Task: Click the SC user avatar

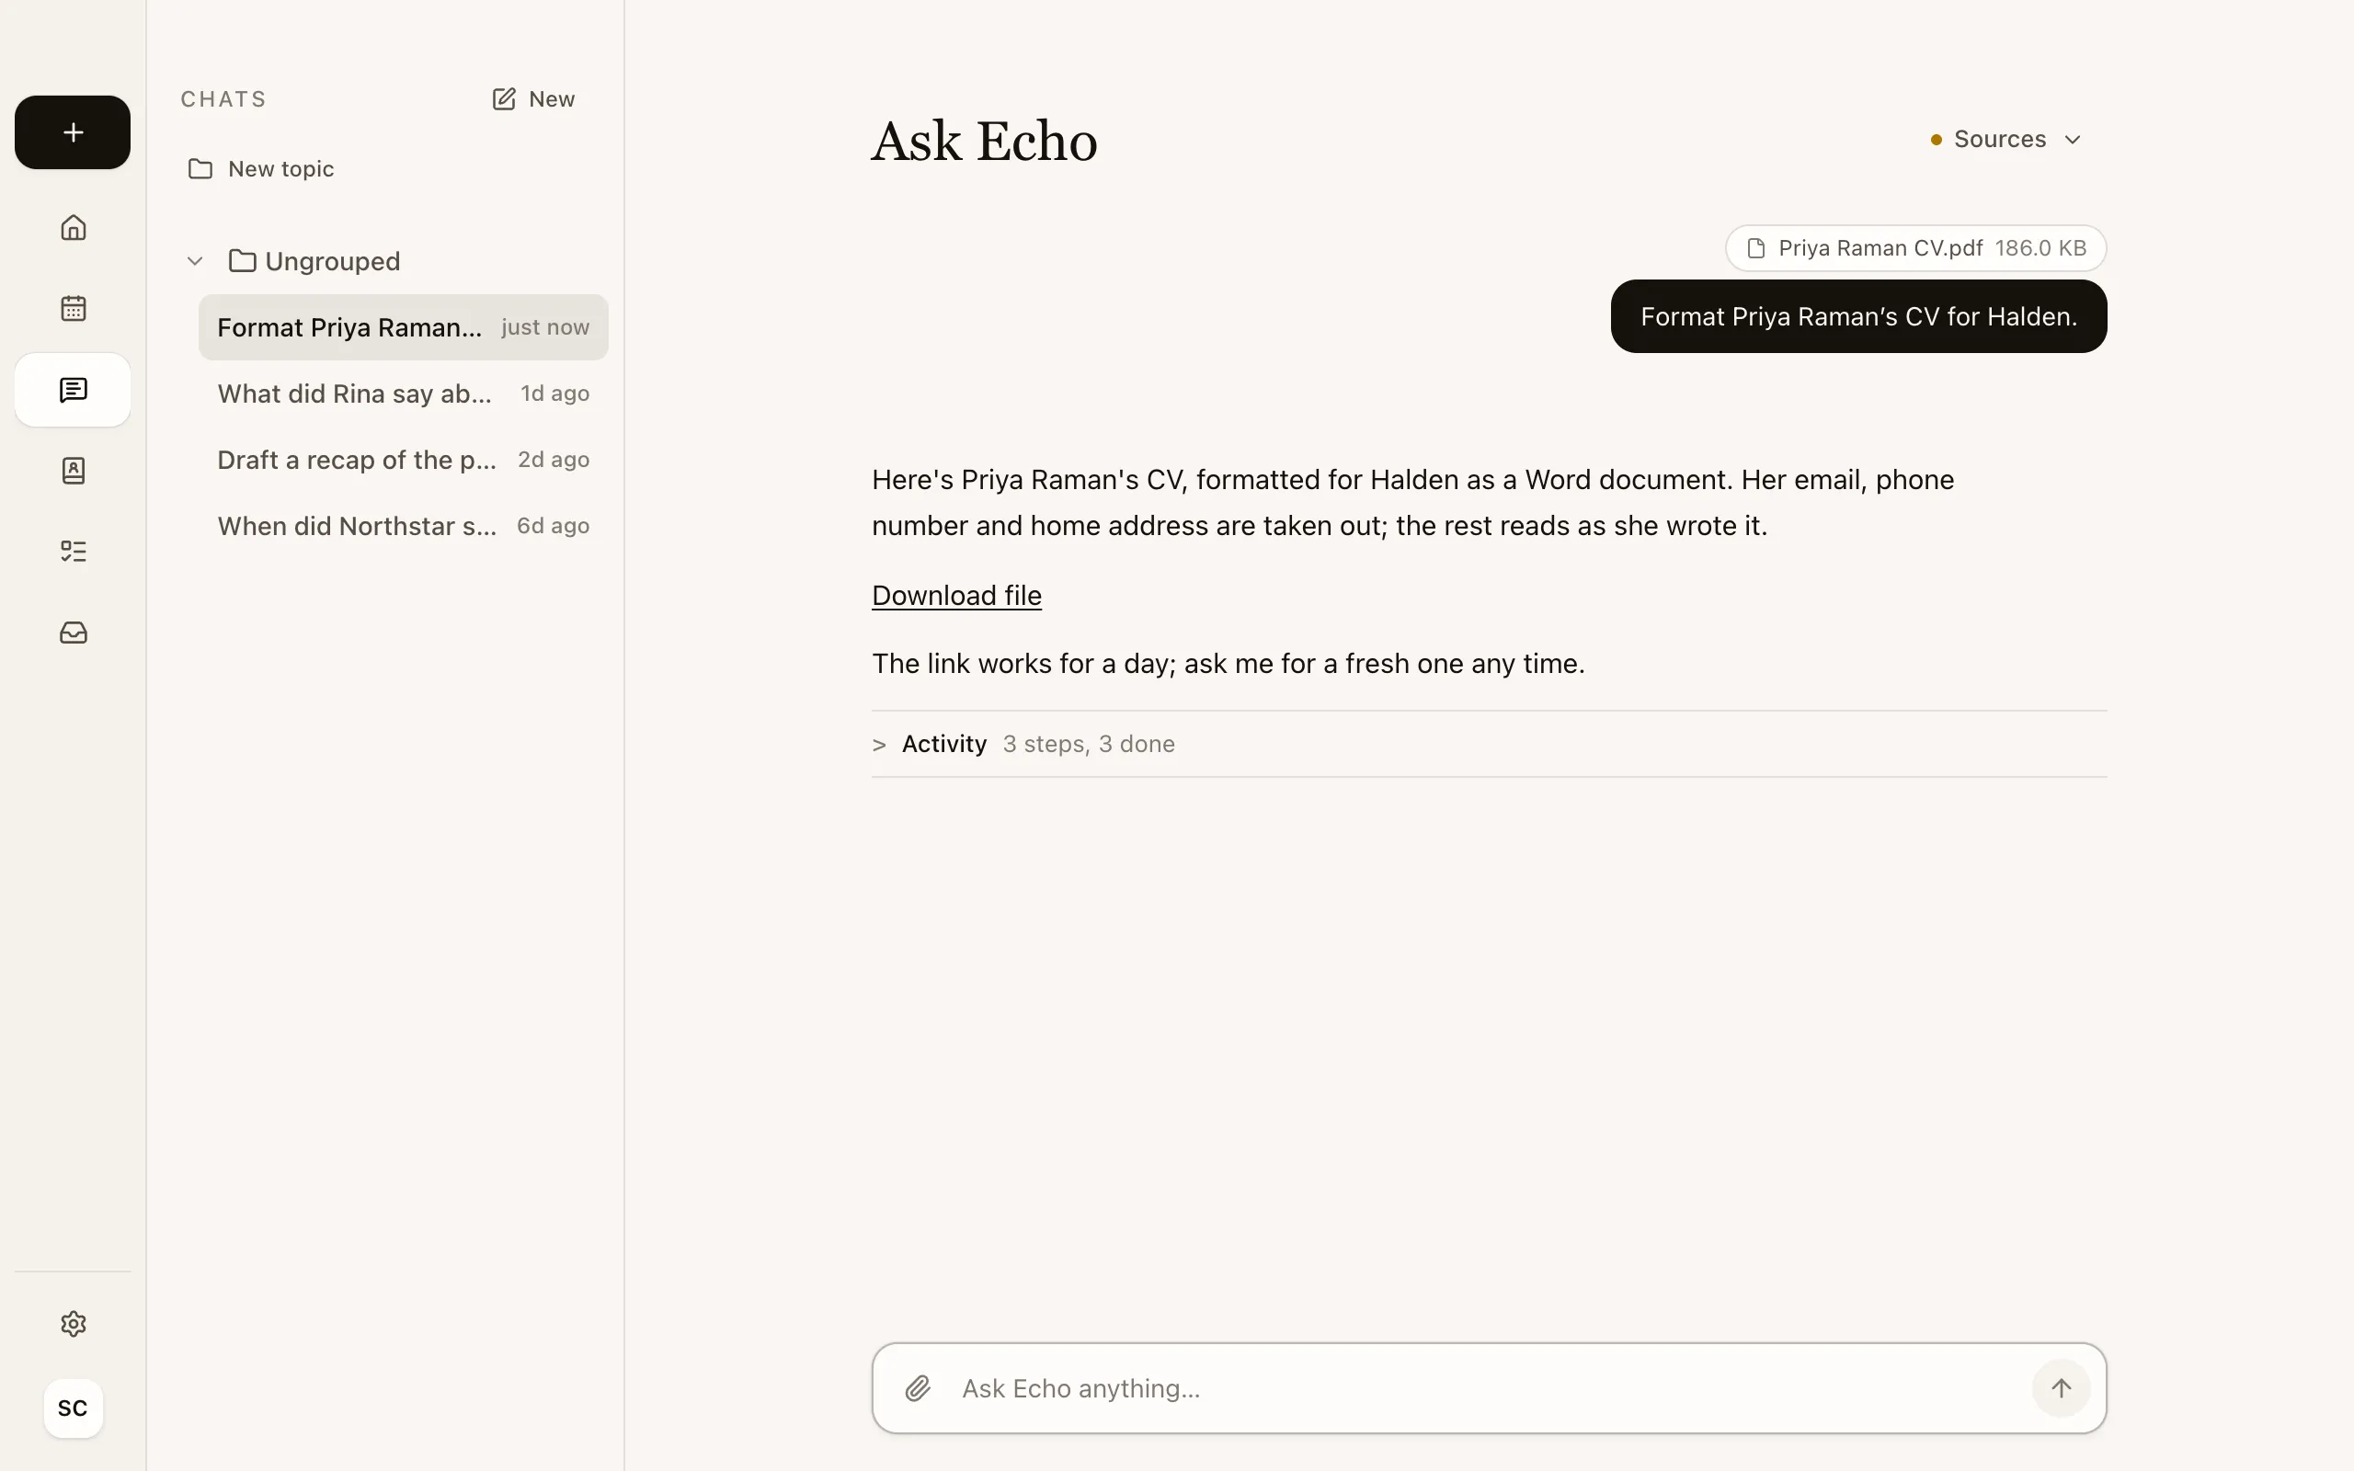Action: tap(73, 1408)
